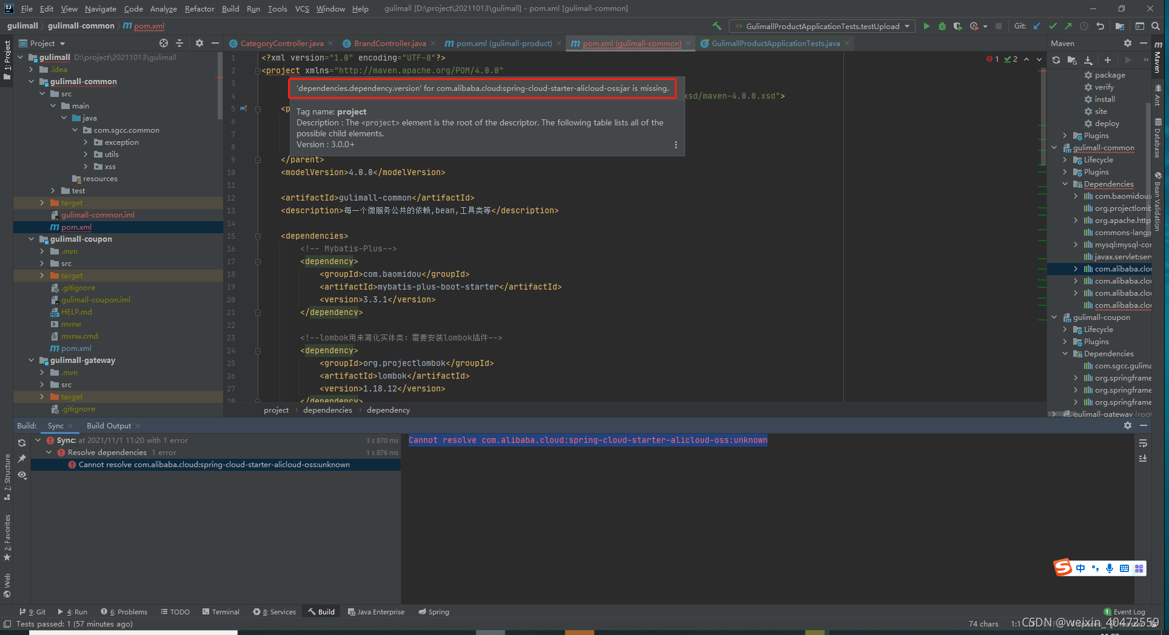Switch to CategoryController.java tab
The width and height of the screenshot is (1169, 635).
[x=281, y=43]
